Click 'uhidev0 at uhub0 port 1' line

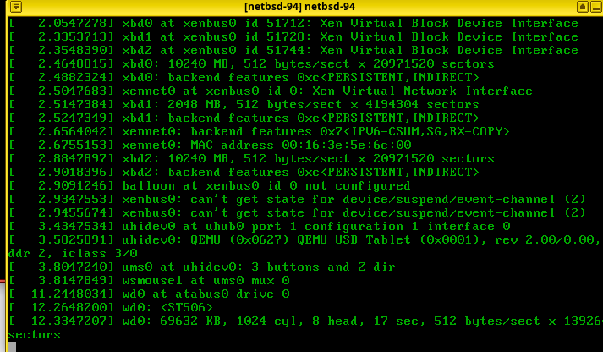260,226
